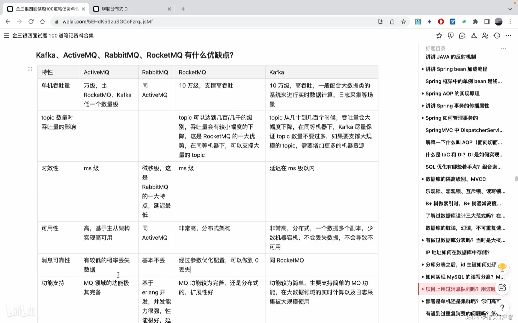The height and width of the screenshot is (323, 518).
Task: Close the 聊聊分布式ID tab
Action: pos(169,9)
